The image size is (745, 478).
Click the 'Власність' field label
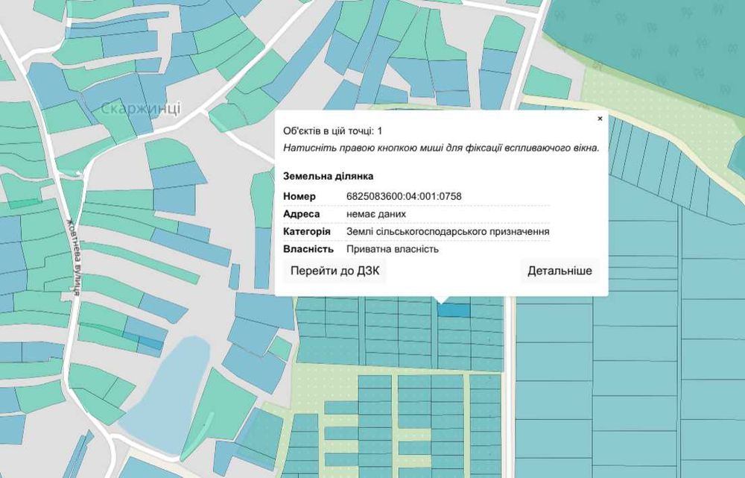[308, 249]
